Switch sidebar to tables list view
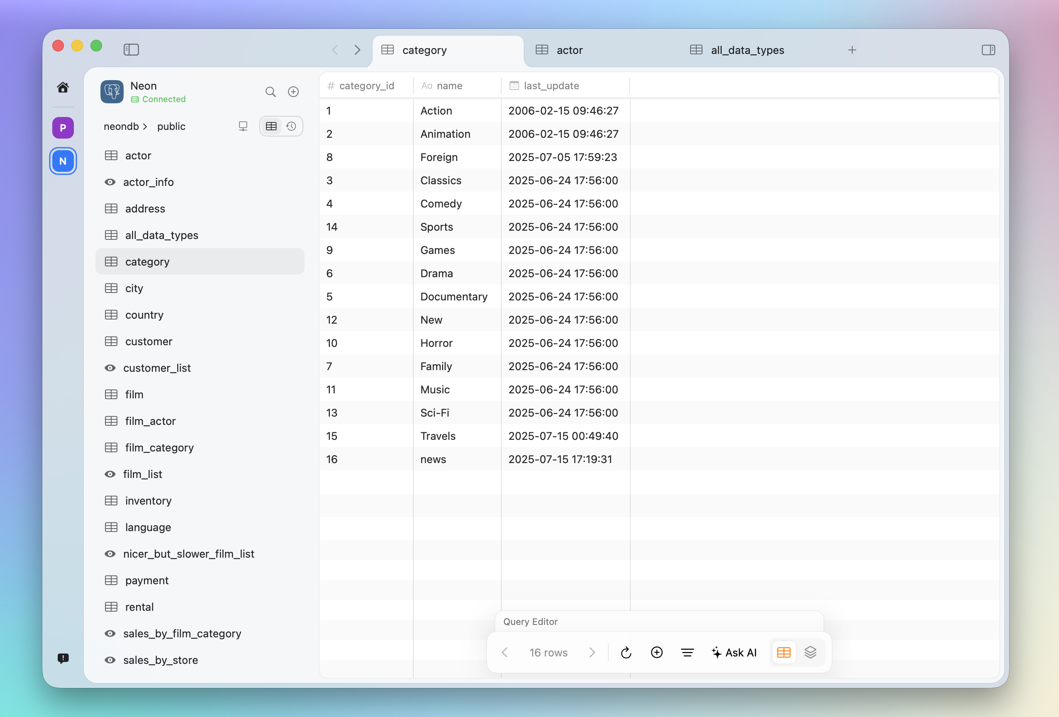The image size is (1059, 717). 271,126
